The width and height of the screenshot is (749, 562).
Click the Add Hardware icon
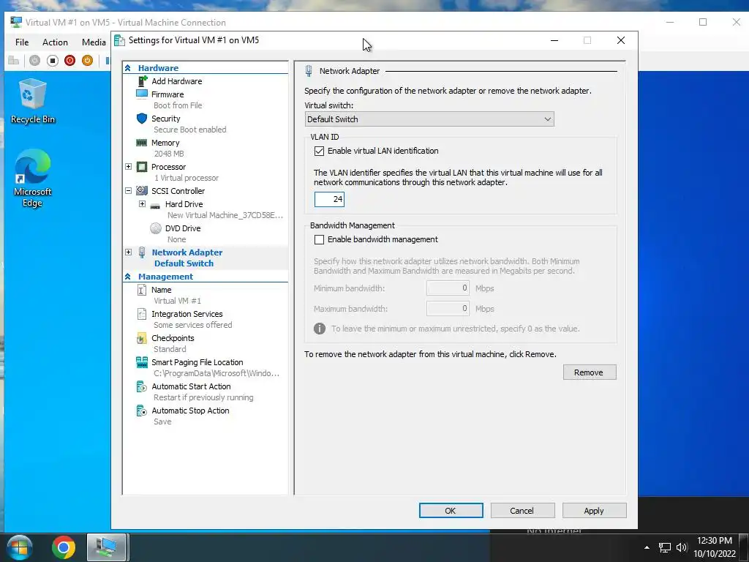click(x=142, y=81)
